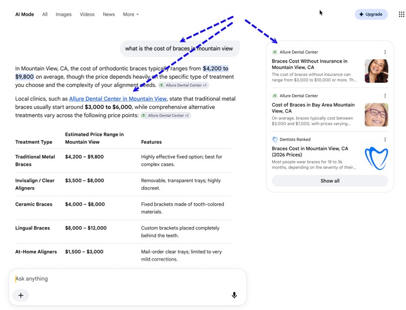
Task: Click 'Treatment Type' column header
Action: 34,142
